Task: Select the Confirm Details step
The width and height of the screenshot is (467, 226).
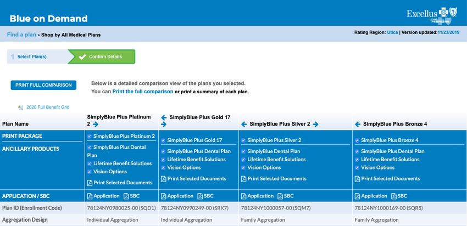Action: [105, 56]
